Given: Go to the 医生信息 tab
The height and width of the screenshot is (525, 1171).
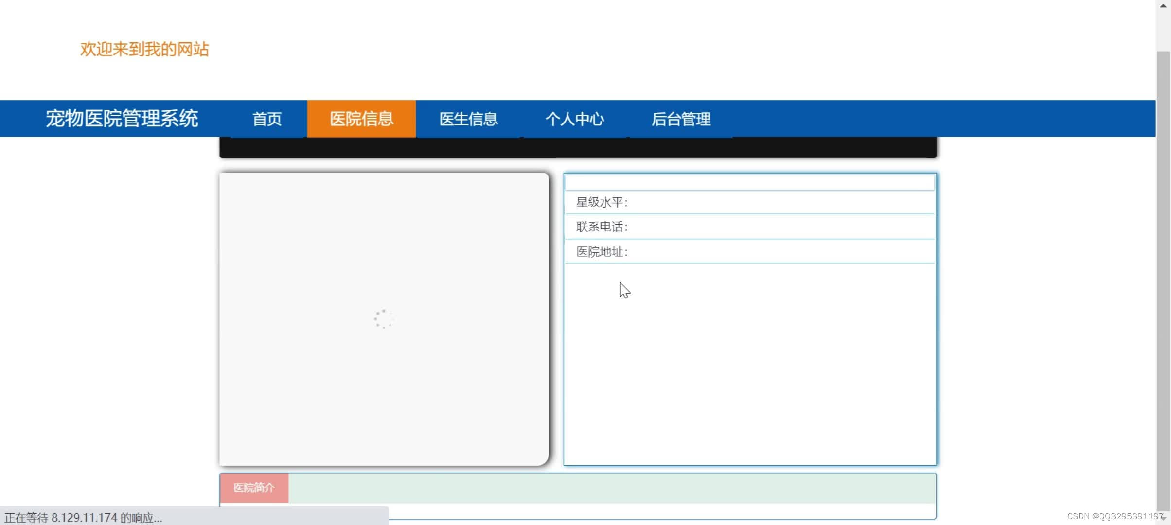Looking at the screenshot, I should [x=468, y=119].
